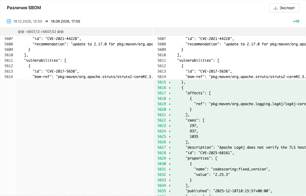Click the Экспорт button
306x196 pixels.
click(x=284, y=8)
